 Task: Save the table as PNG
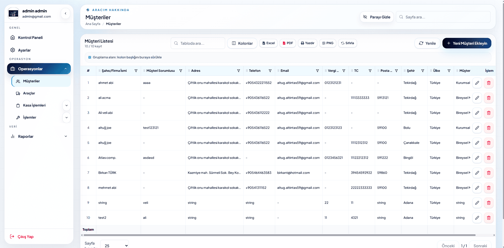328,43
